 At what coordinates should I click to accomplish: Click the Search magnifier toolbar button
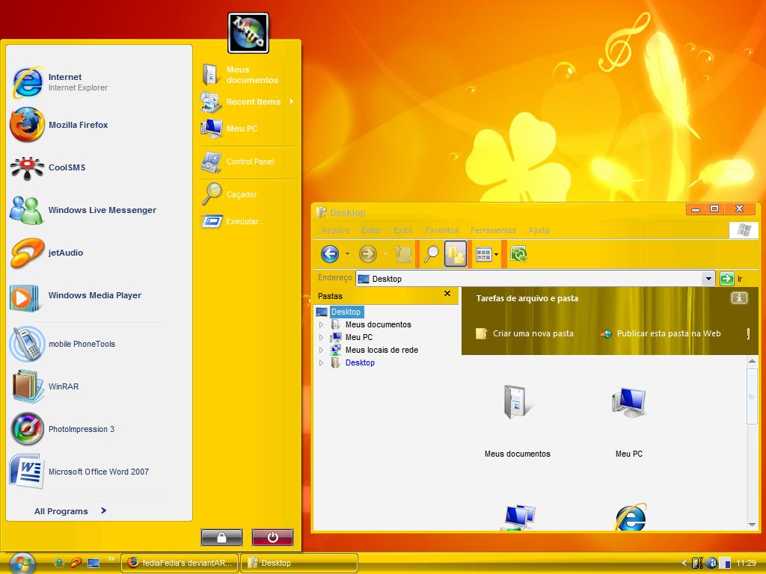(431, 254)
